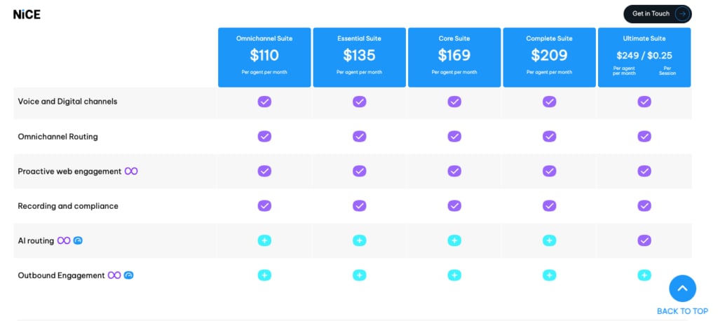Click the Get in Touch button
This screenshot has height=321, width=718.
[x=658, y=14]
